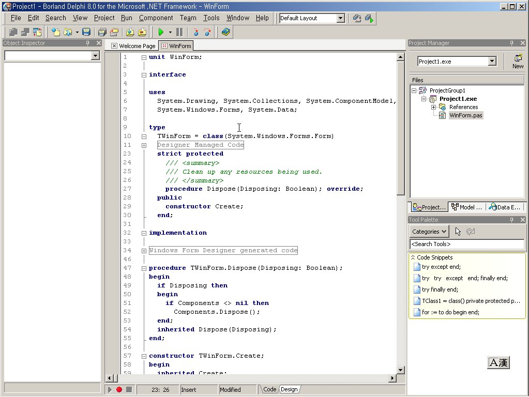Click the Categories button in Tool Palette

(429, 232)
